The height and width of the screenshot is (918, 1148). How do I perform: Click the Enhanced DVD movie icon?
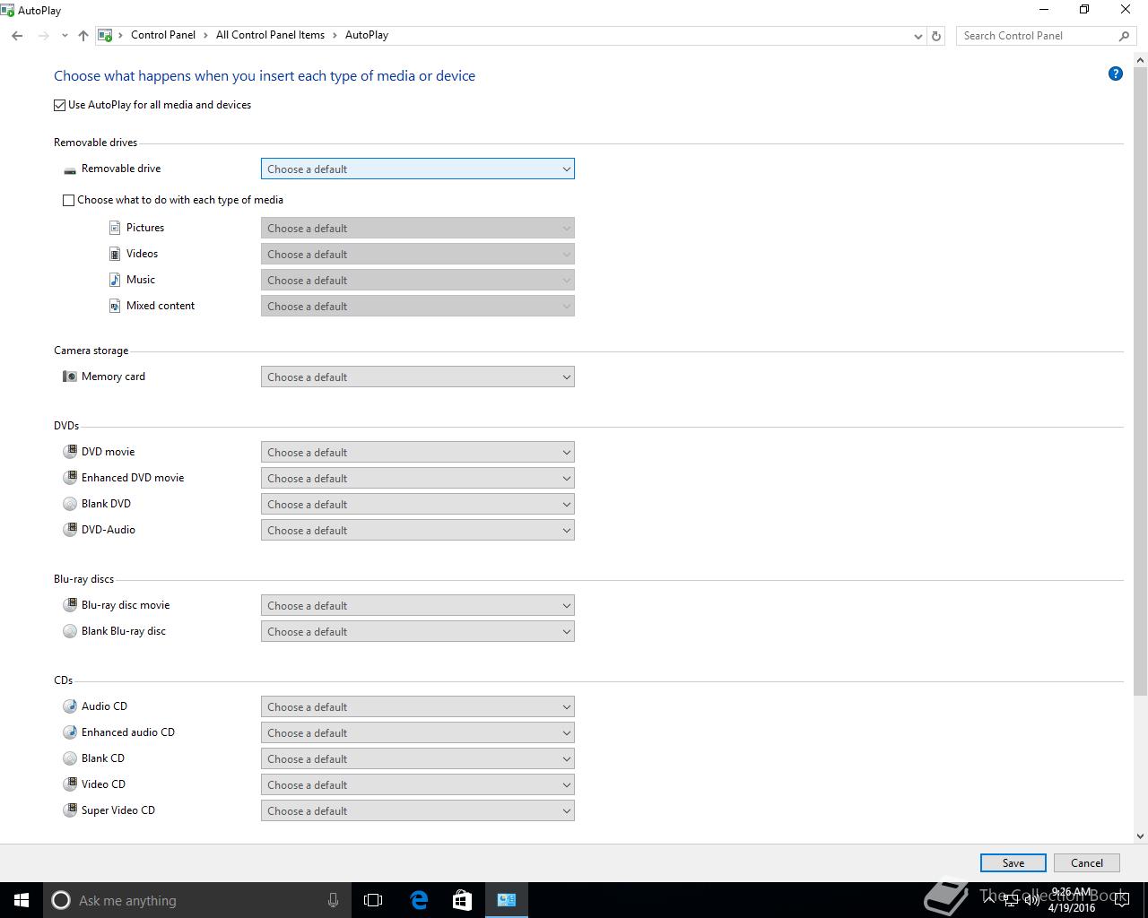70,478
